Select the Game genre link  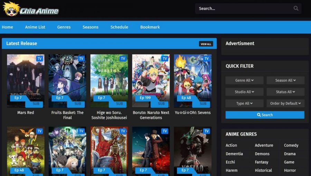[x=289, y=162]
